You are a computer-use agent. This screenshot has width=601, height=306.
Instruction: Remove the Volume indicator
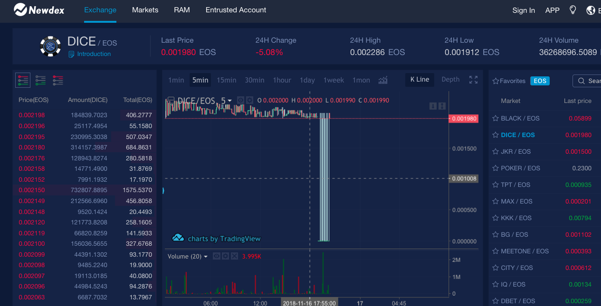tap(234, 256)
